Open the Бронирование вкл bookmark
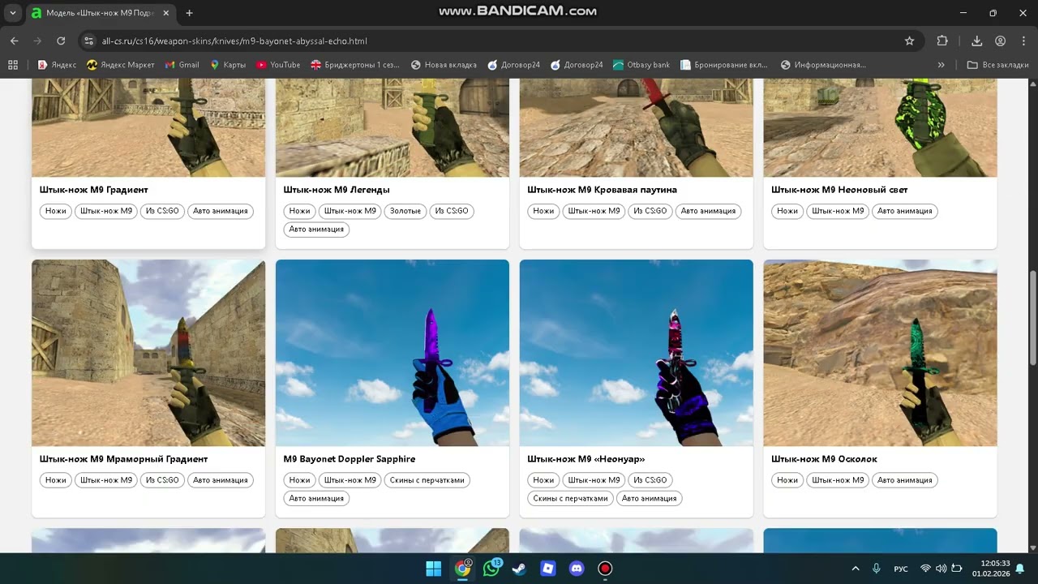The width and height of the screenshot is (1038, 584). pyautogui.click(x=724, y=65)
